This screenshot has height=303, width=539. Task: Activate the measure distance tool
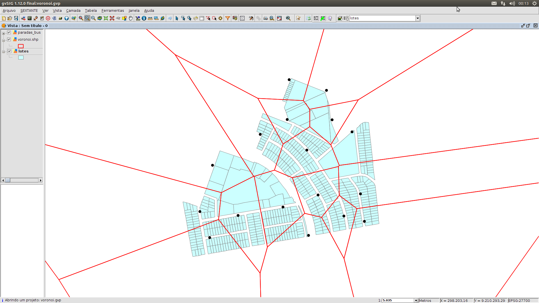[150, 18]
